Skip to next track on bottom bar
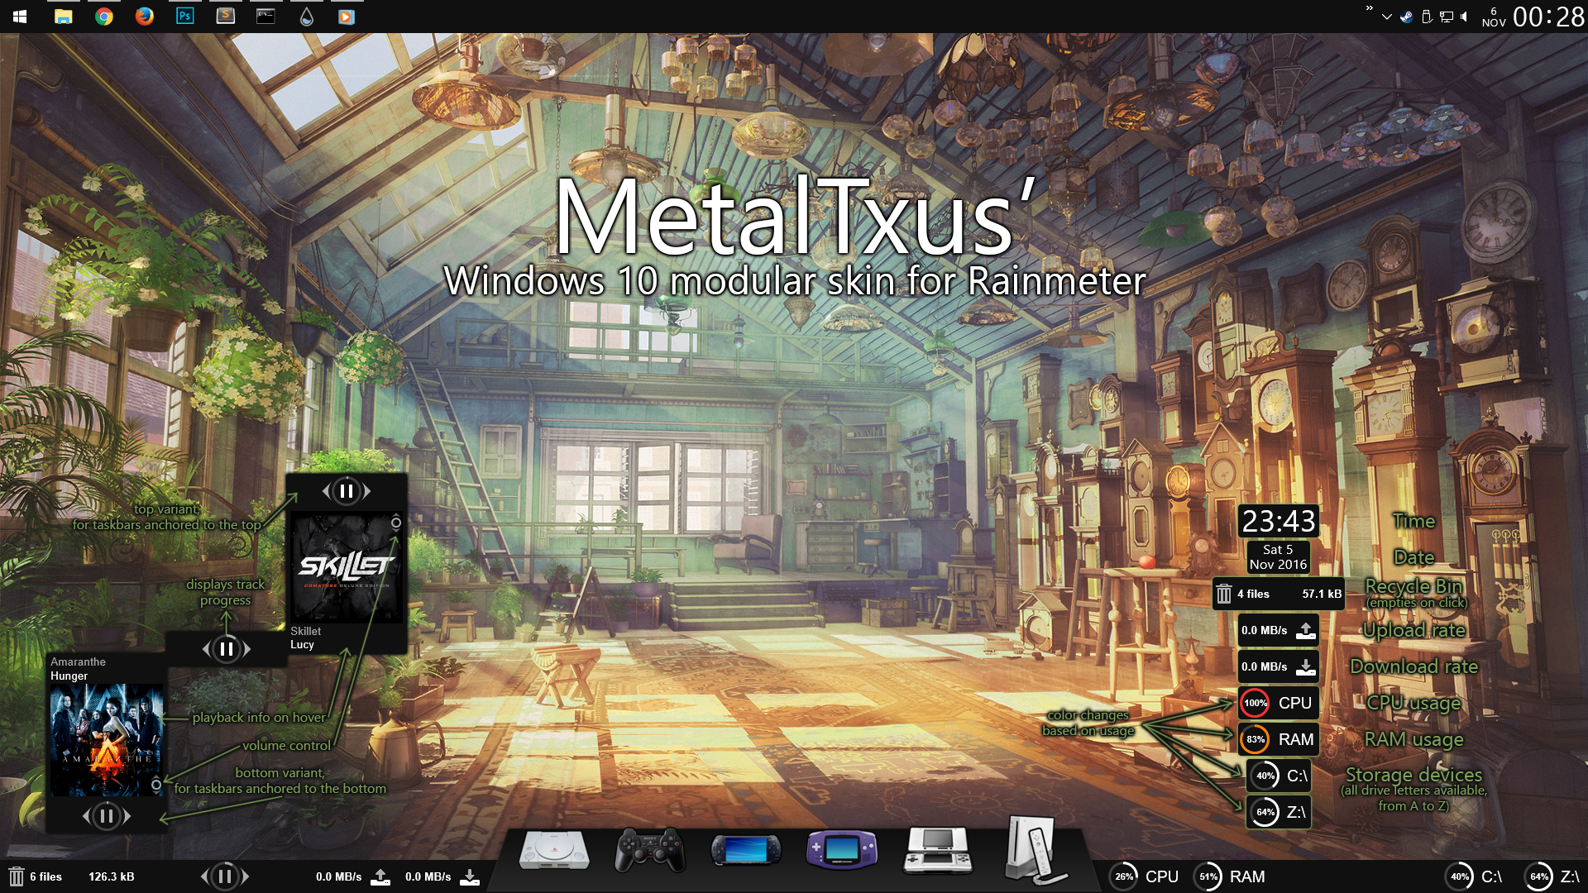 tap(245, 876)
